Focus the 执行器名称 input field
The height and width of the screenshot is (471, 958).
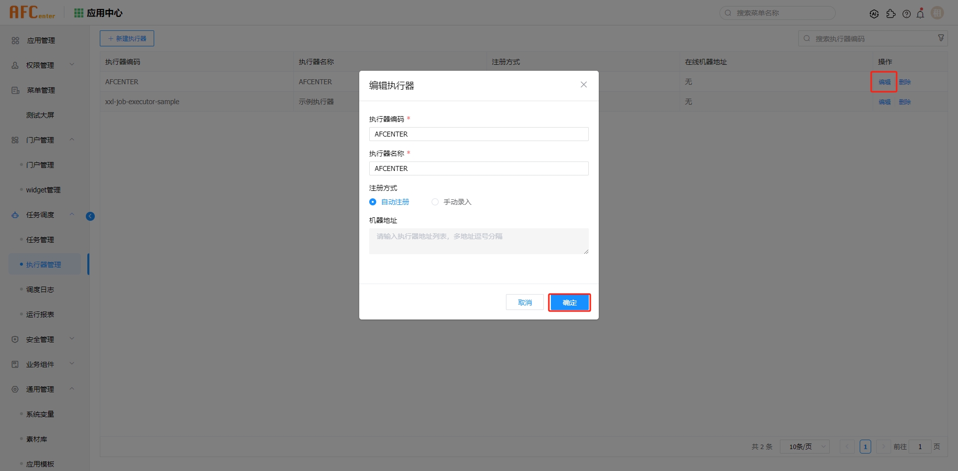tap(479, 168)
